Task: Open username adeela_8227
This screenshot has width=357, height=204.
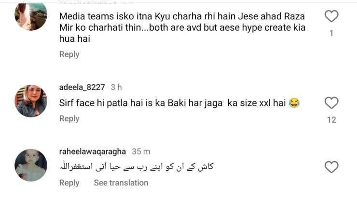Action: pyautogui.click(x=82, y=87)
